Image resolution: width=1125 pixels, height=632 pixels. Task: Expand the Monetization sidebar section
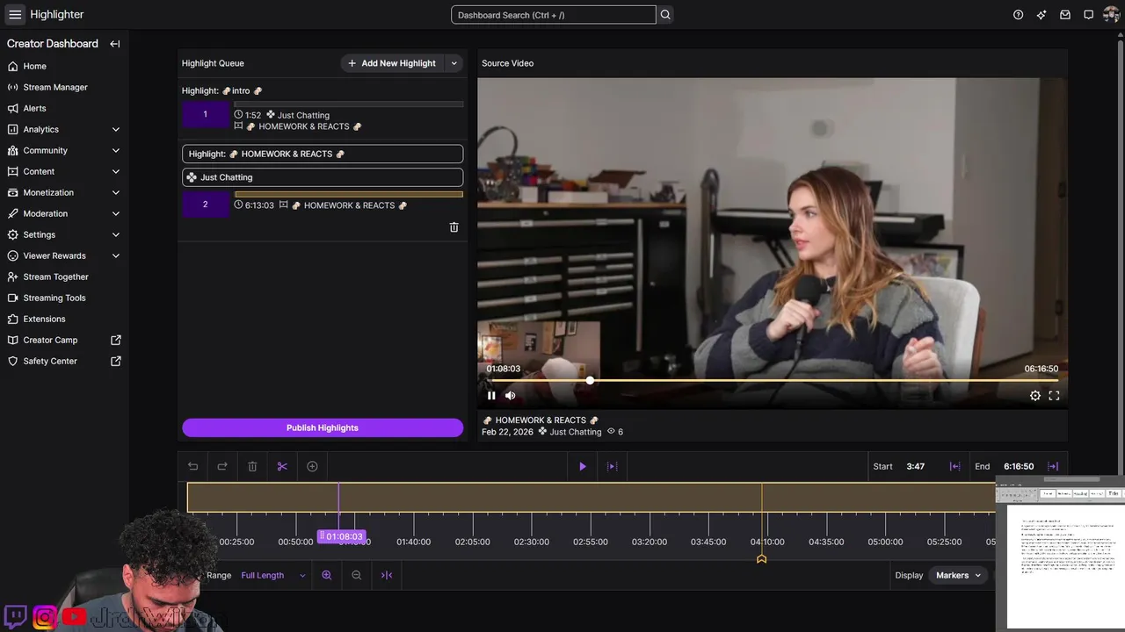coord(116,192)
